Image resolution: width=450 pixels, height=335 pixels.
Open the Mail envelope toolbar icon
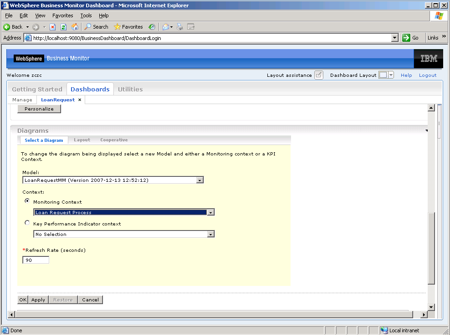(x=166, y=27)
